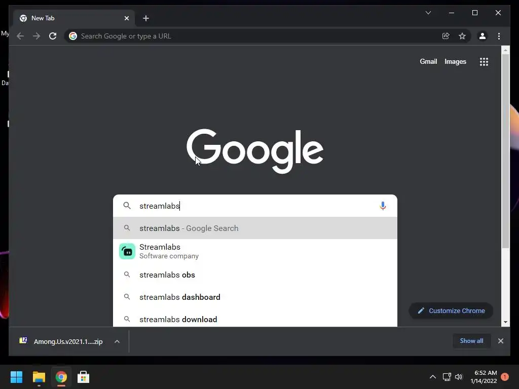Screen dimensions: 519x389
Task: Open the Windows Start menu
Action: pos(16,377)
